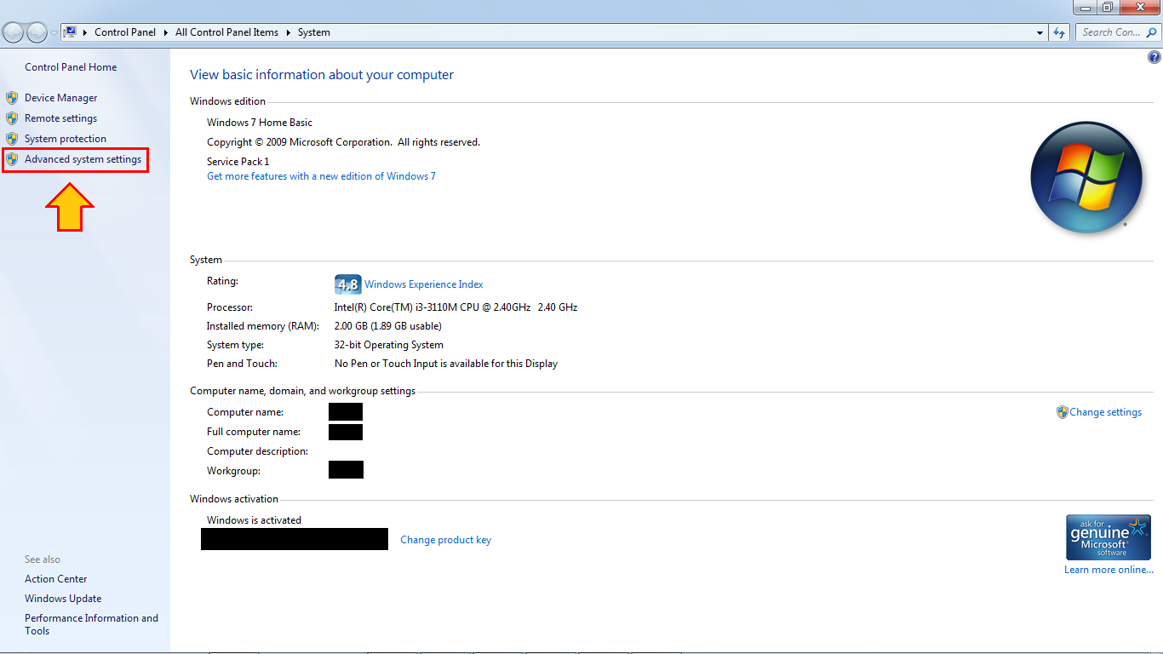Screen dimensions: 1163x654
Task: Click the '32-bit Operating System' value
Action: [x=388, y=345]
